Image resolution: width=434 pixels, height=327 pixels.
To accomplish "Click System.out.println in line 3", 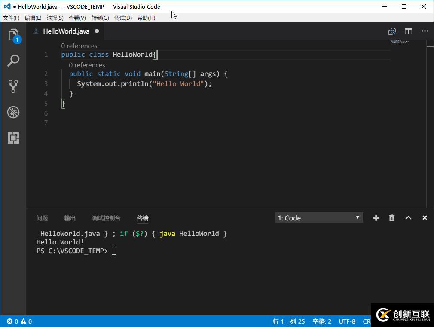I will (x=113, y=84).
